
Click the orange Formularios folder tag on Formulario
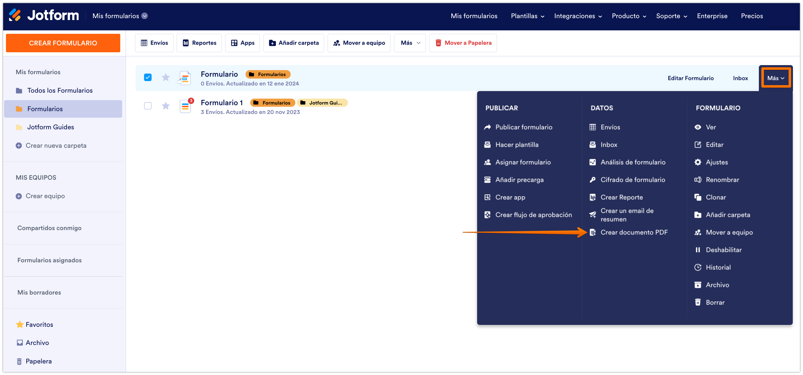coord(268,74)
